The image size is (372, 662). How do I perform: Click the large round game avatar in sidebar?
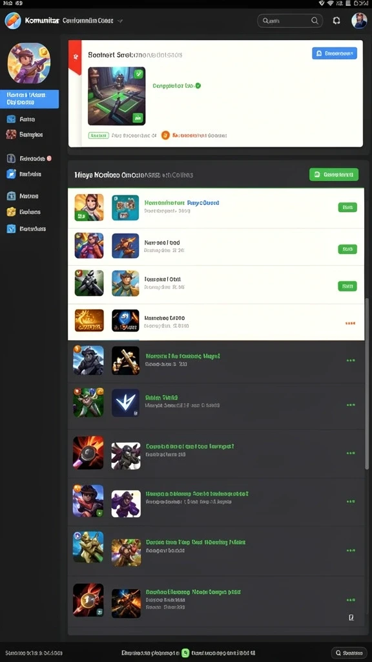tap(28, 63)
